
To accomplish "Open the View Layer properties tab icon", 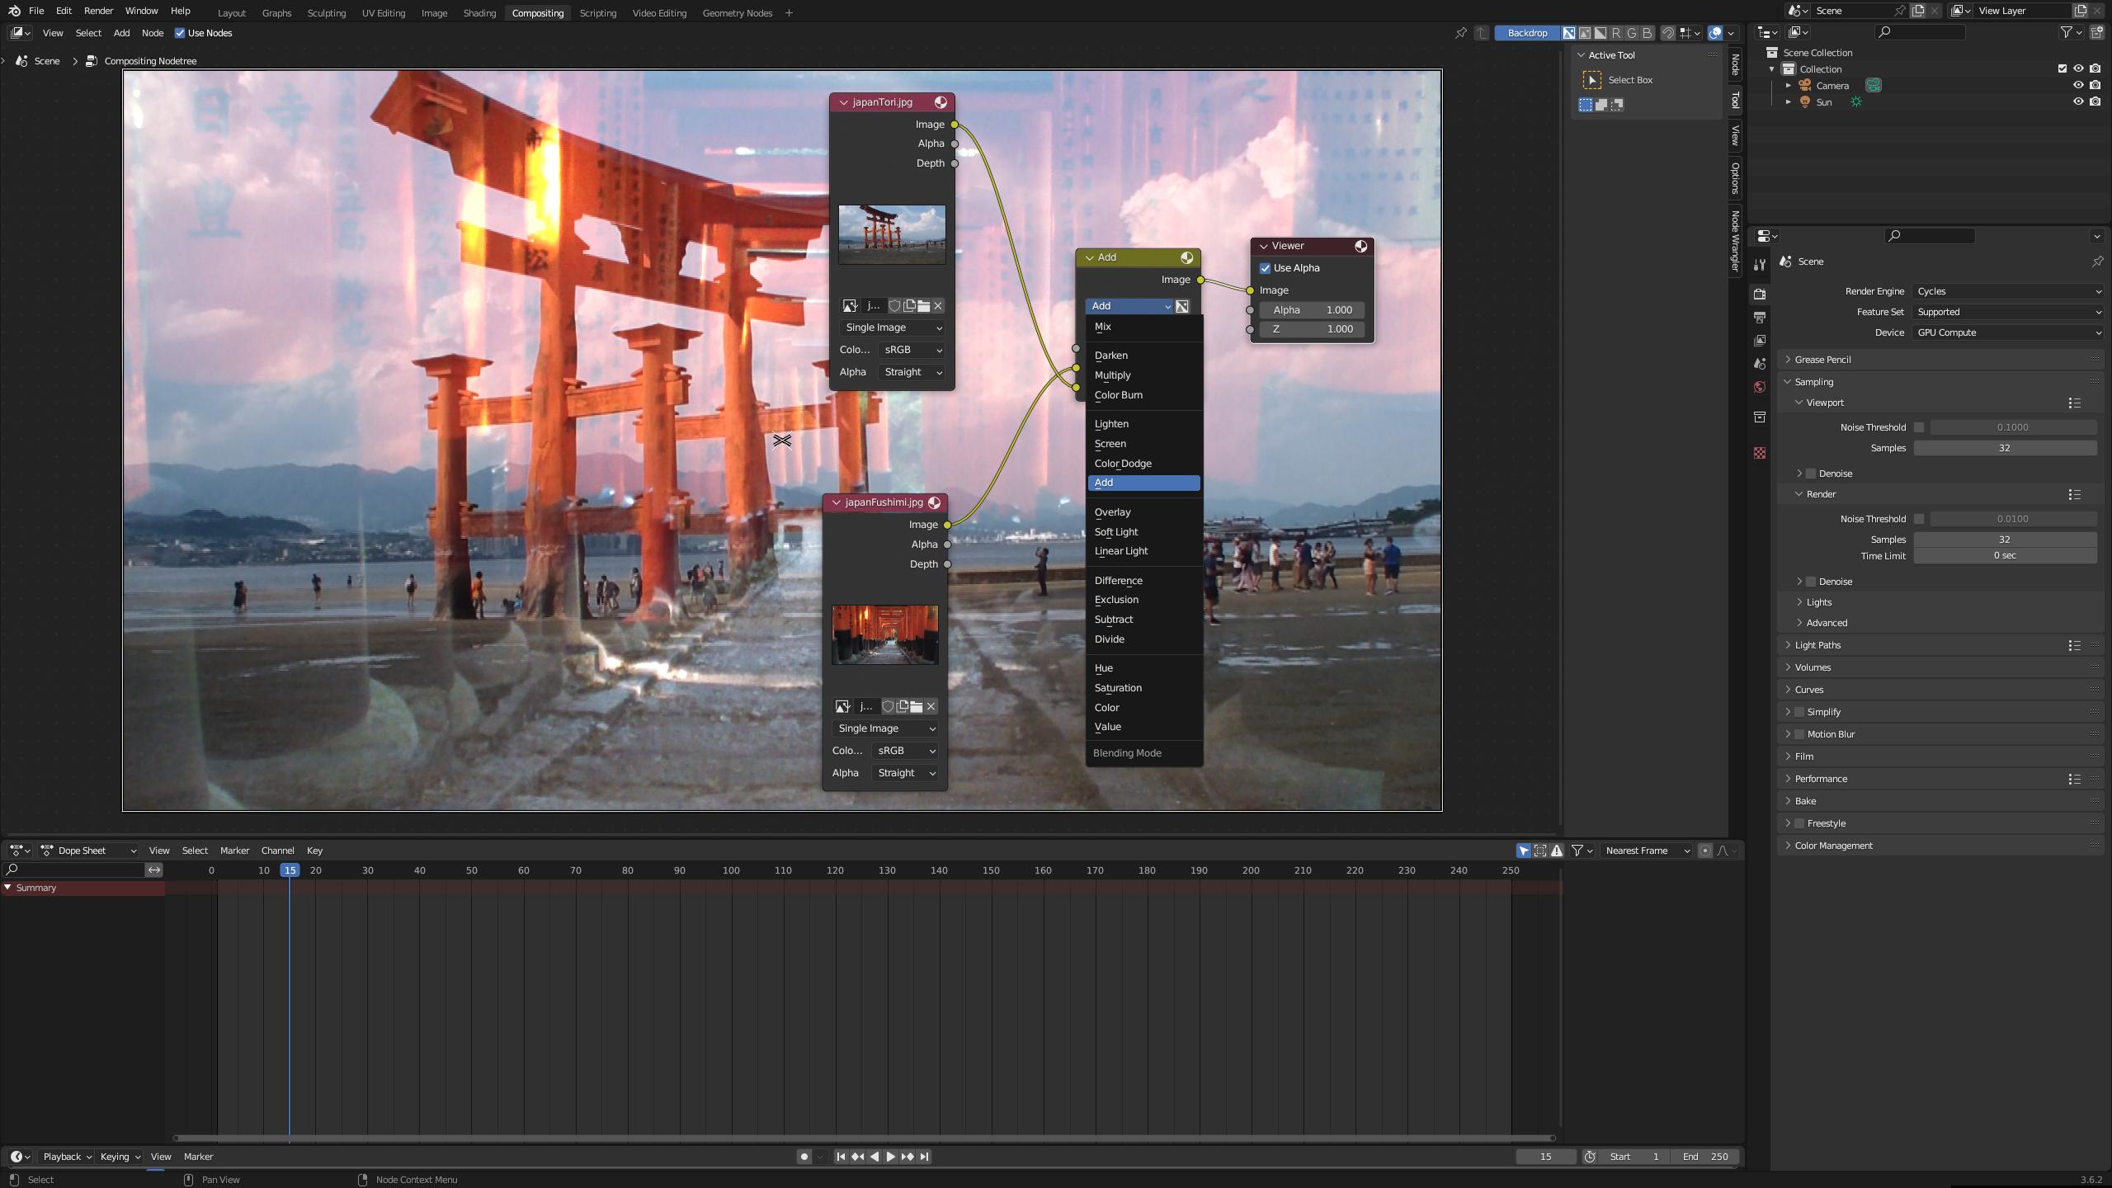I will pyautogui.click(x=1759, y=341).
